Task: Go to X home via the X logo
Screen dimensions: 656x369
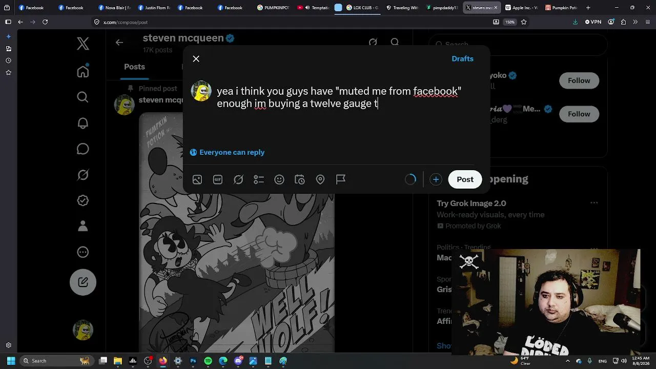Action: 83,44
